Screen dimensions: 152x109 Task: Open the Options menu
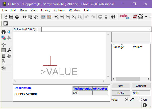(60, 10)
